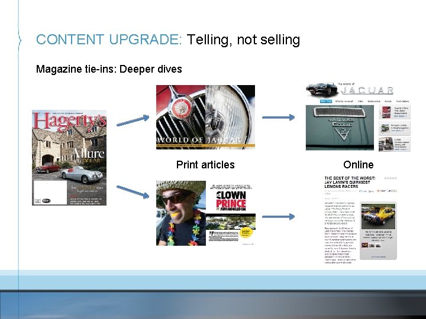Image resolution: width=426 pixels, height=319 pixels.
Task: Click the 'Telling, not selling' heading
Action: coord(243,40)
